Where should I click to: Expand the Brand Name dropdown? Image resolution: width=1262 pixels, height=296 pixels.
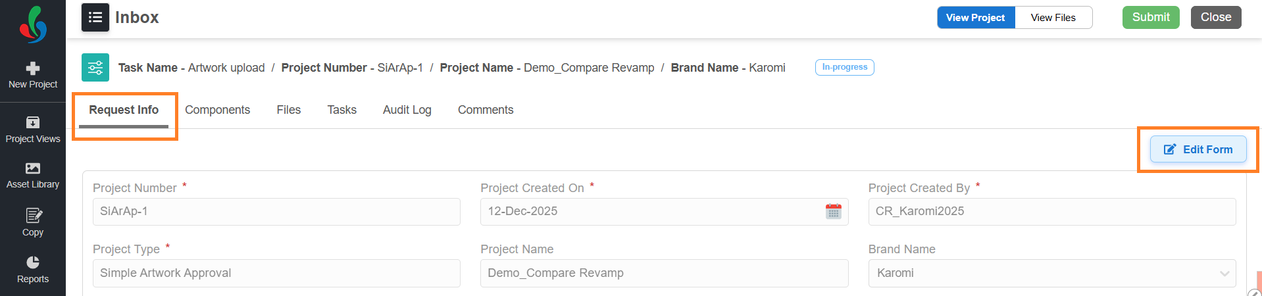1224,274
